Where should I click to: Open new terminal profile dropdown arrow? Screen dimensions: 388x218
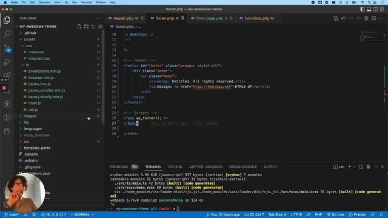(x=354, y=167)
